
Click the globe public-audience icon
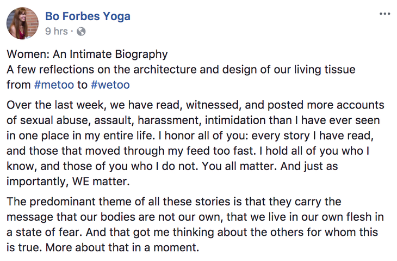(81, 32)
